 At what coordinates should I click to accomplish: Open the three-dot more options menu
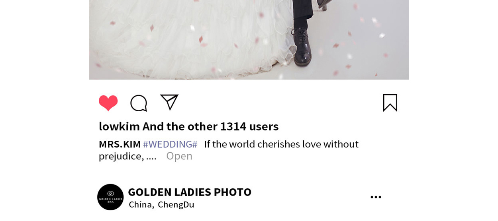(x=376, y=197)
